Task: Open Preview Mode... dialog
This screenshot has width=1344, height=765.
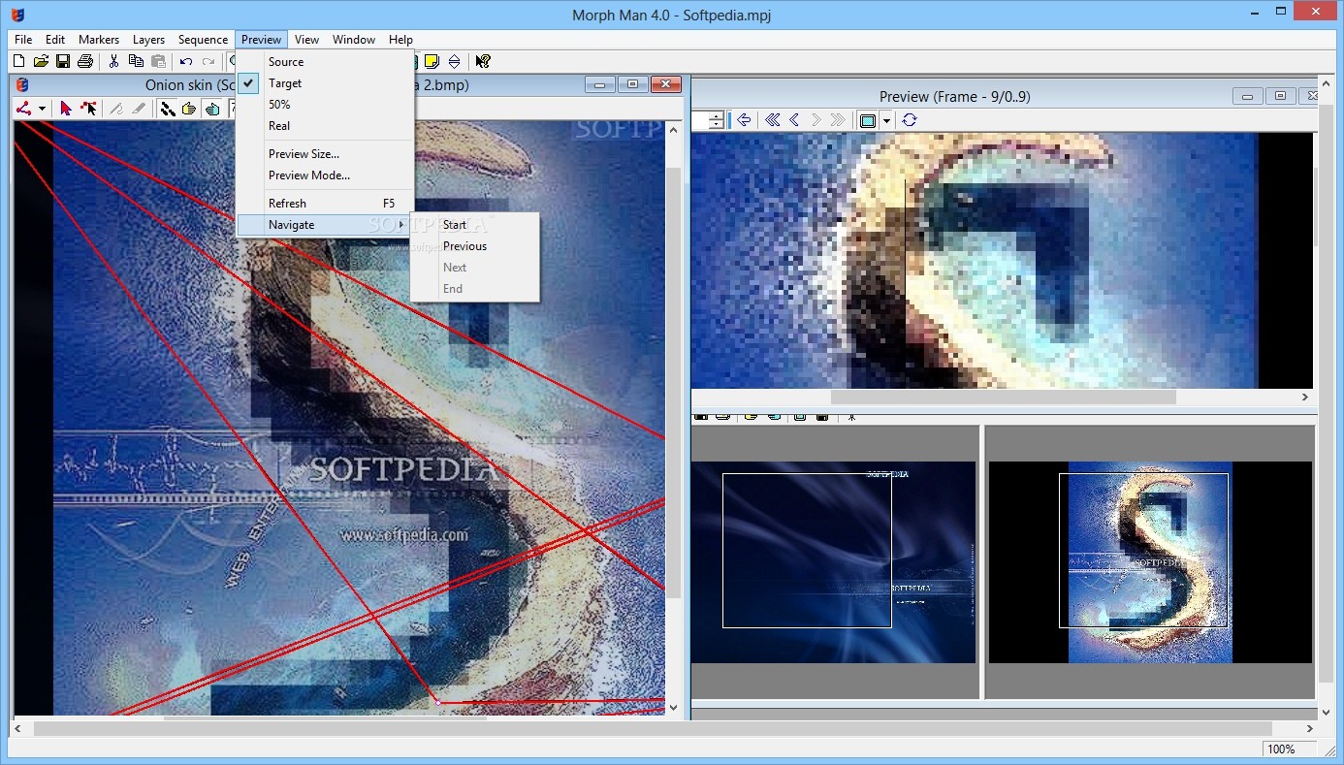Action: 325,175
